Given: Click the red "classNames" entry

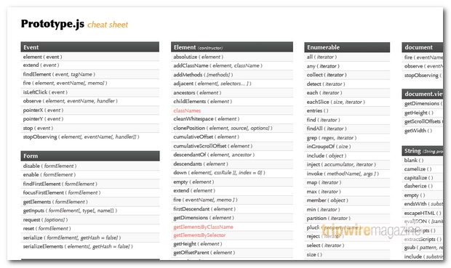Looking at the screenshot, I should coord(187,110).
